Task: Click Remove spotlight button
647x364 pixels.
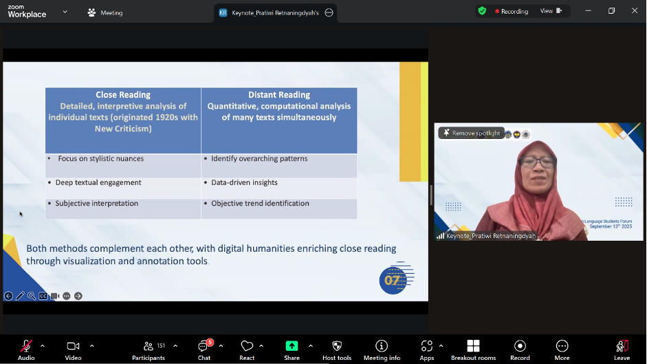Action: point(472,133)
